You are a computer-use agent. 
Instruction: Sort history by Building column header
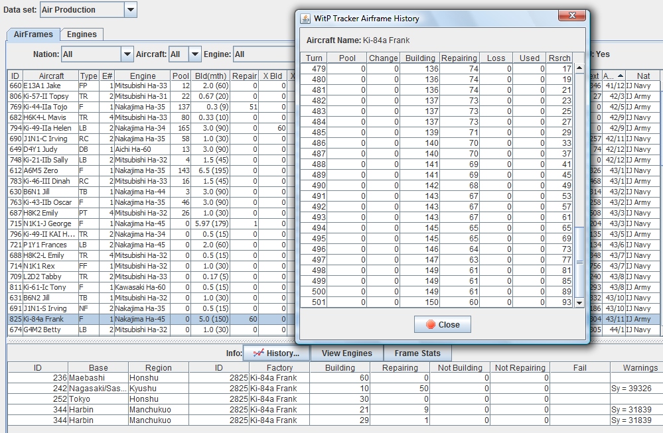pyautogui.click(x=420, y=58)
